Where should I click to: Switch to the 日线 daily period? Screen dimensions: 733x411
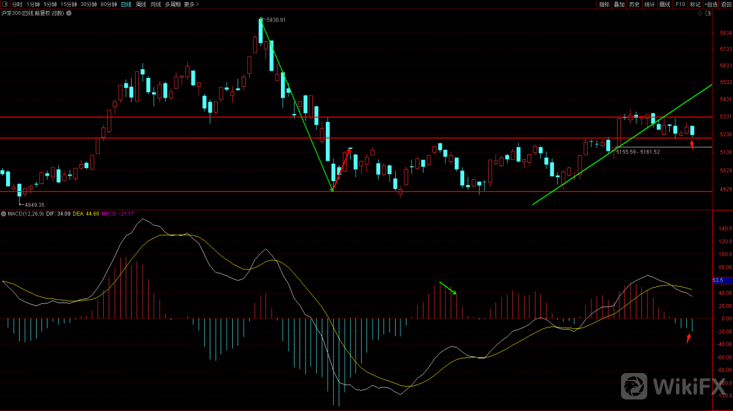[x=126, y=4]
